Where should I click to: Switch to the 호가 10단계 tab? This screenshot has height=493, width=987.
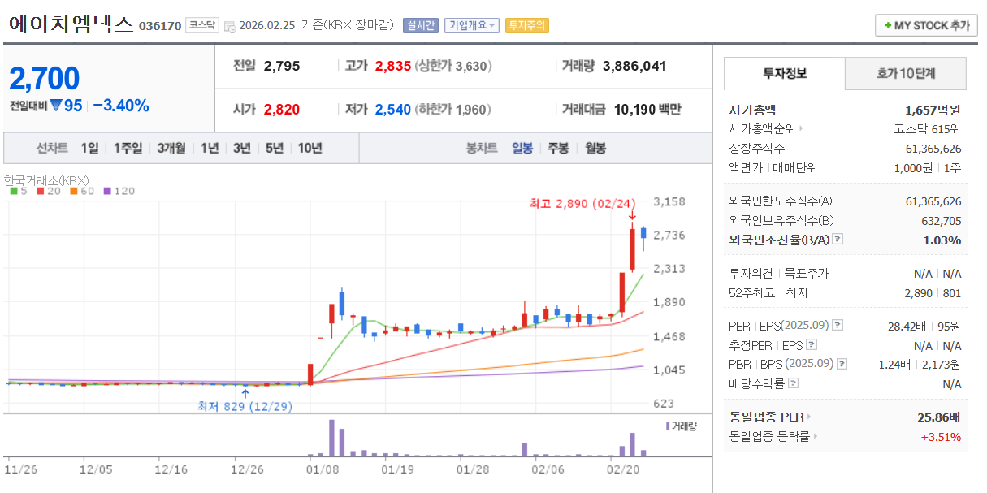tap(906, 74)
